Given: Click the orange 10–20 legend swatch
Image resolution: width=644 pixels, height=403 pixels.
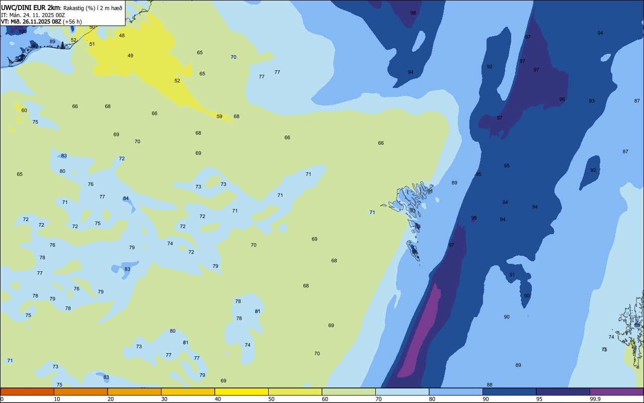Looking at the screenshot, I should [80, 391].
